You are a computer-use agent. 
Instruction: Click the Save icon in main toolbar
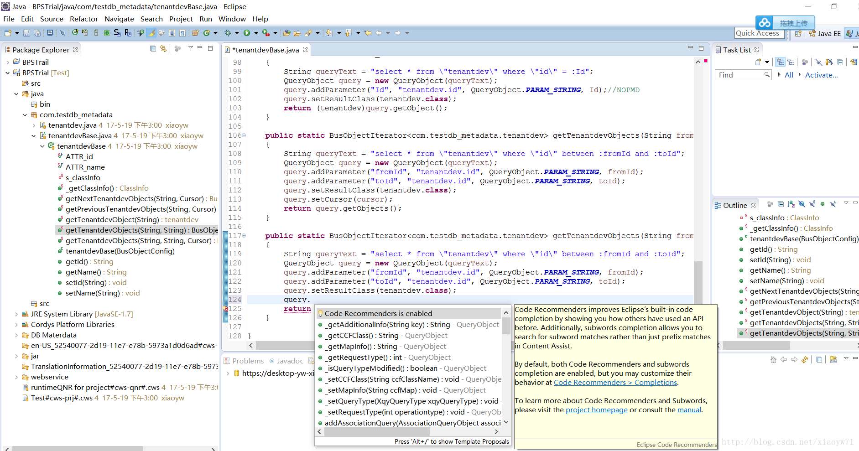(26, 33)
